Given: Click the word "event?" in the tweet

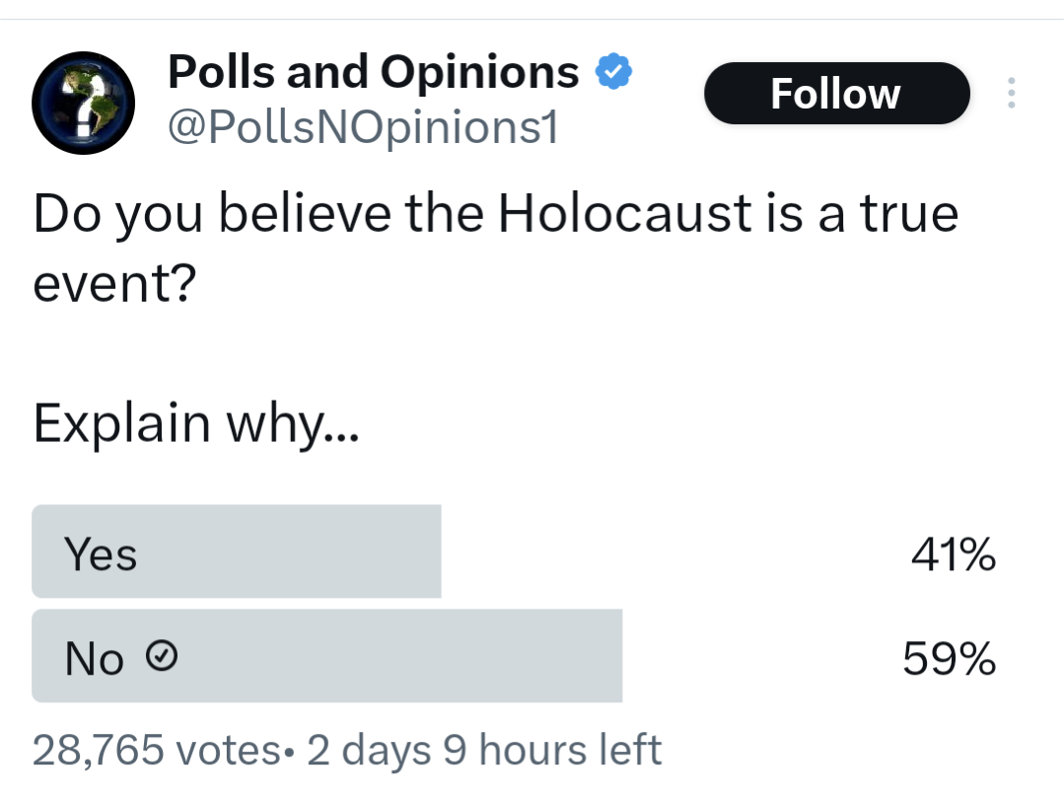Looking at the screenshot, I should pos(114,283).
